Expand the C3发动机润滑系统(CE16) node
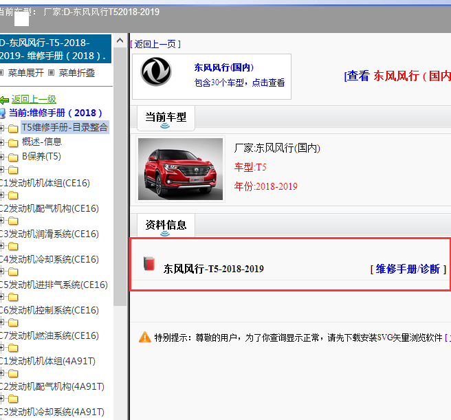Viewport: 451px width, 420px height. click(x=2, y=221)
